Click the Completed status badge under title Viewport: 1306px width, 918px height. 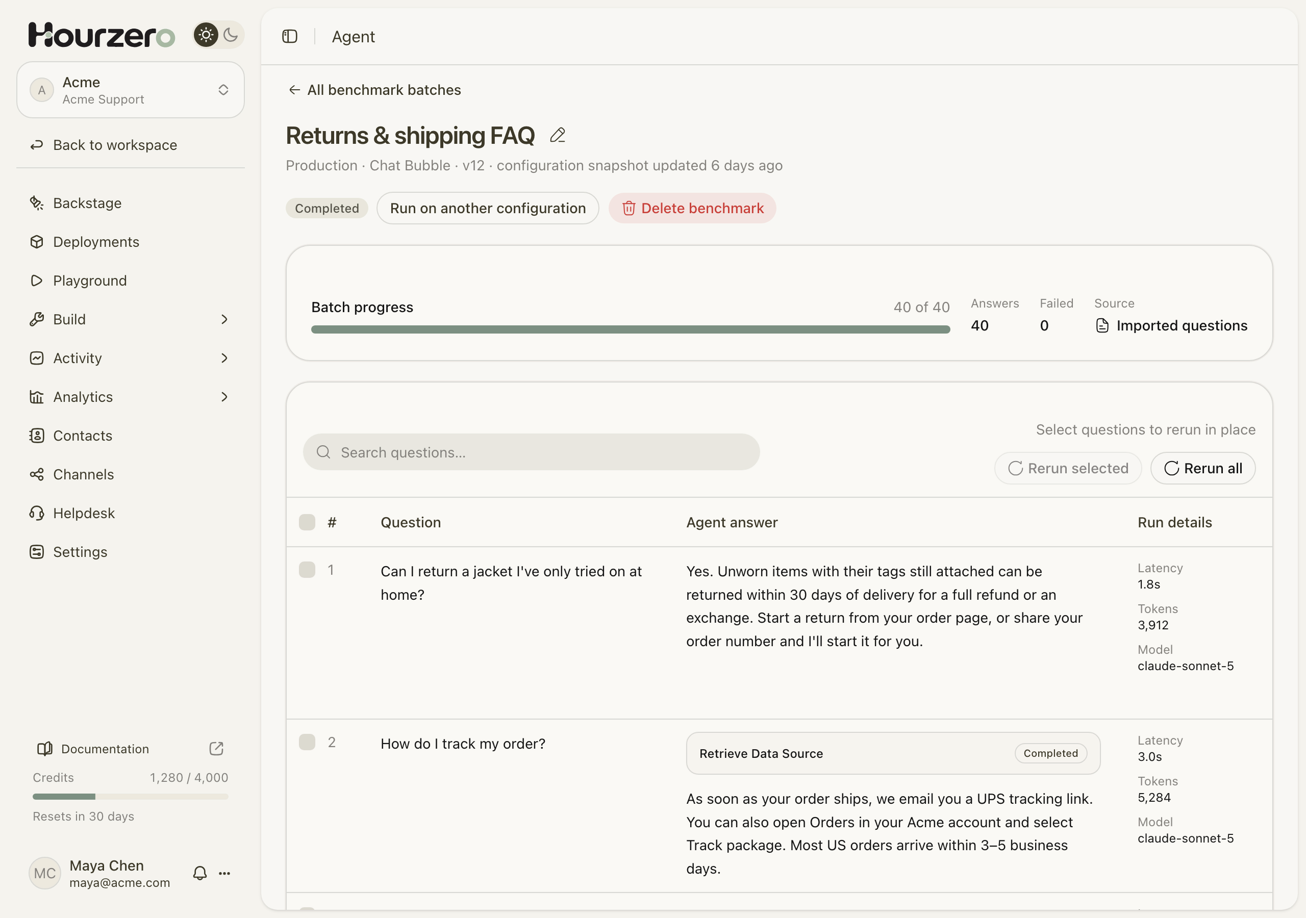coord(327,208)
